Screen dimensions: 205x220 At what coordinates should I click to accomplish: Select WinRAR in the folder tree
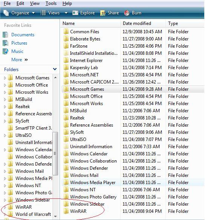(x=23, y=207)
